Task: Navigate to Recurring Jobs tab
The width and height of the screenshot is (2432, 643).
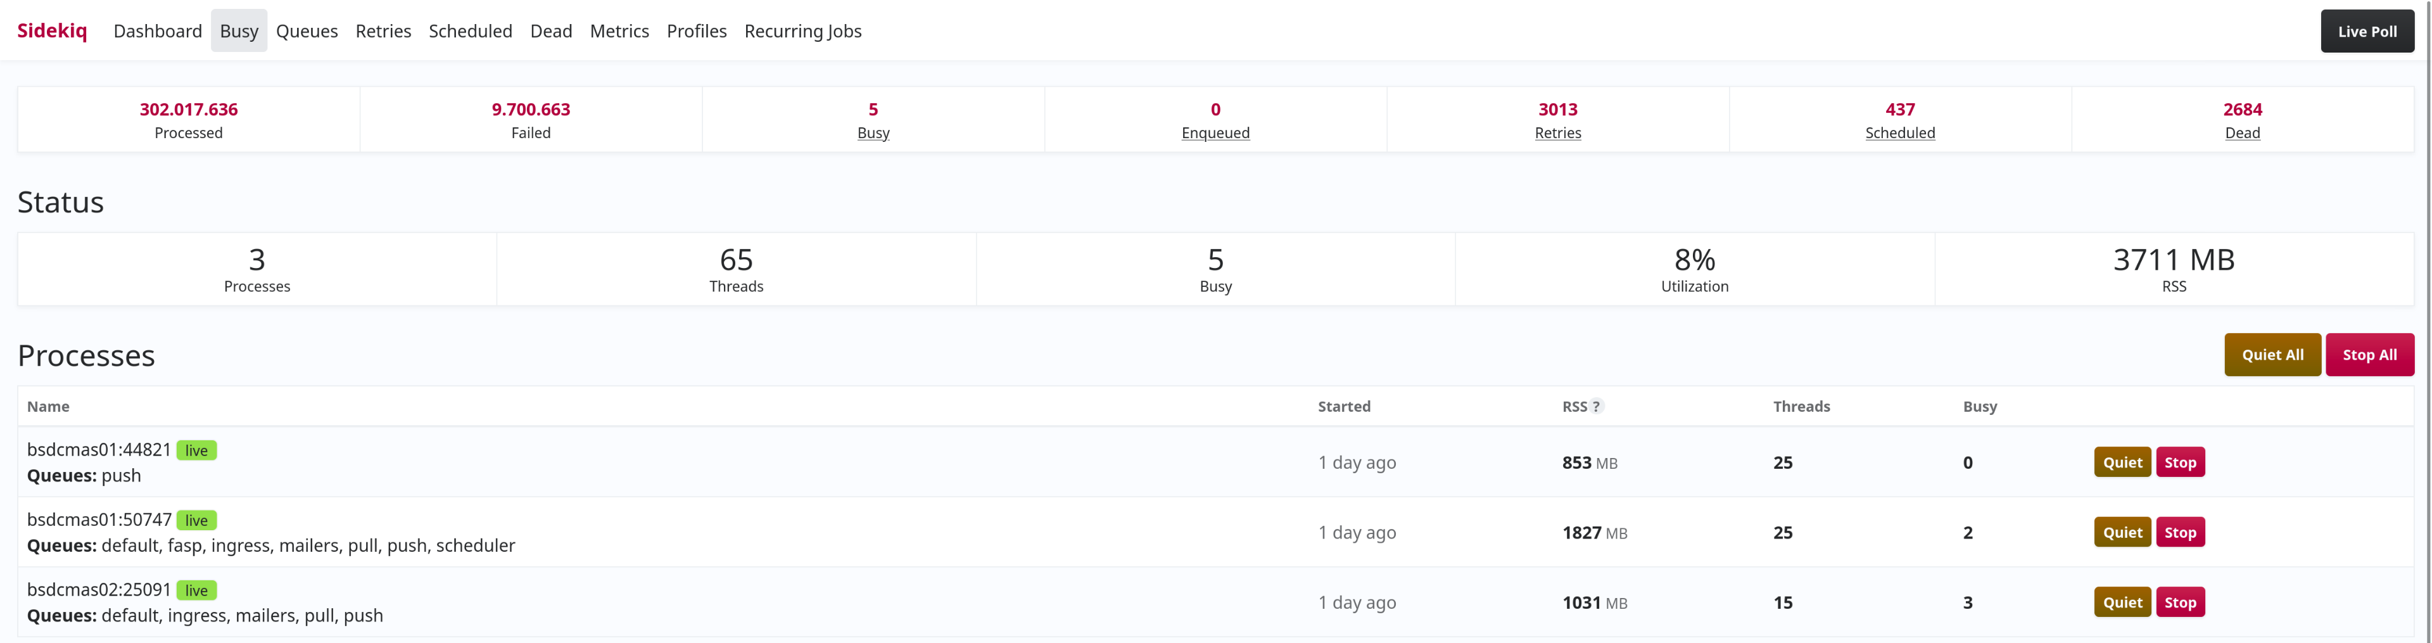Action: pyautogui.click(x=802, y=31)
